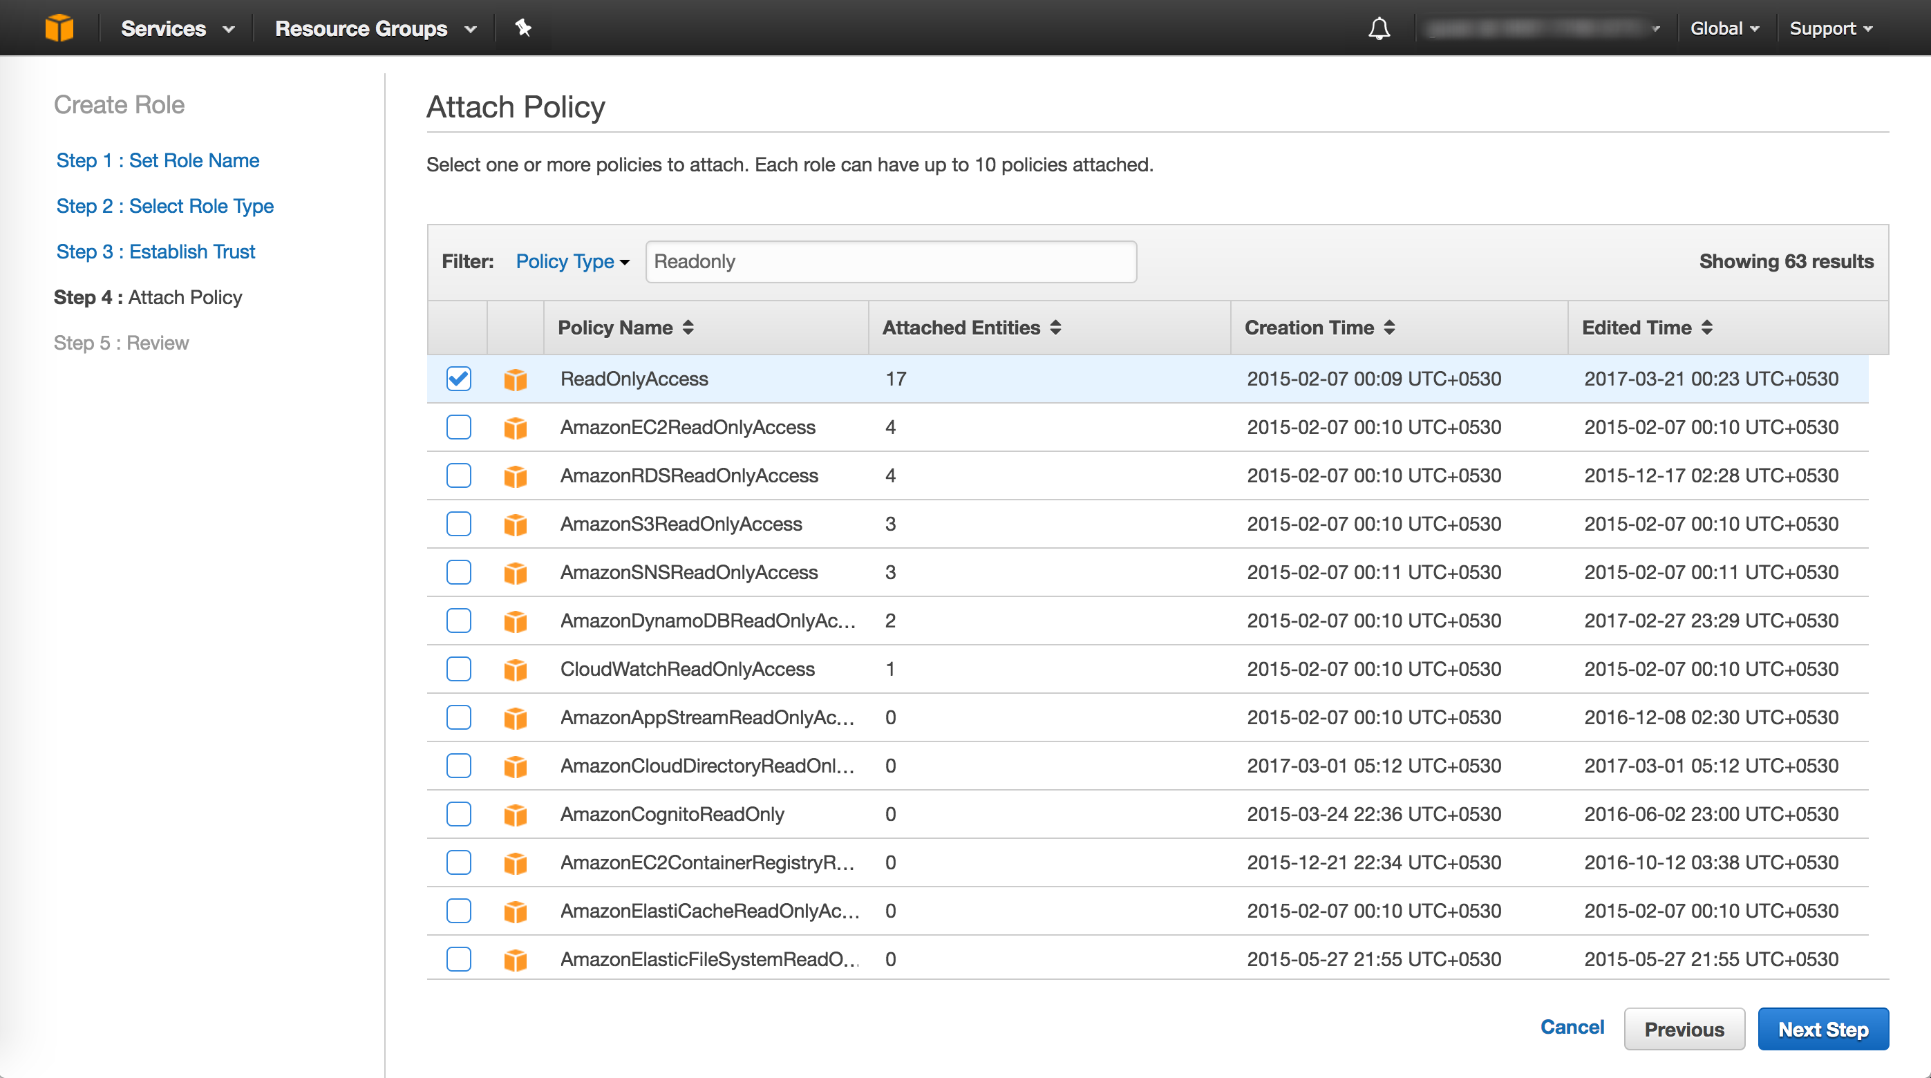Image resolution: width=1931 pixels, height=1078 pixels.
Task: Check the AmazonSNSReadOnlyAccess checkbox
Action: [459, 572]
